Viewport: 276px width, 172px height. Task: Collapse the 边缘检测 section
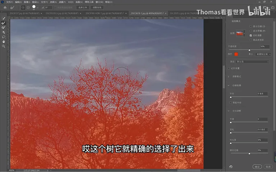[229, 86]
